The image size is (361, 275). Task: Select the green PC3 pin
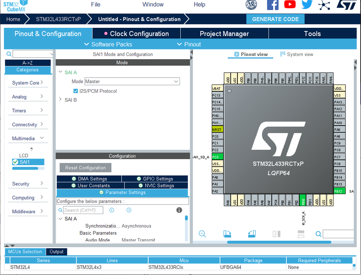[217, 157]
